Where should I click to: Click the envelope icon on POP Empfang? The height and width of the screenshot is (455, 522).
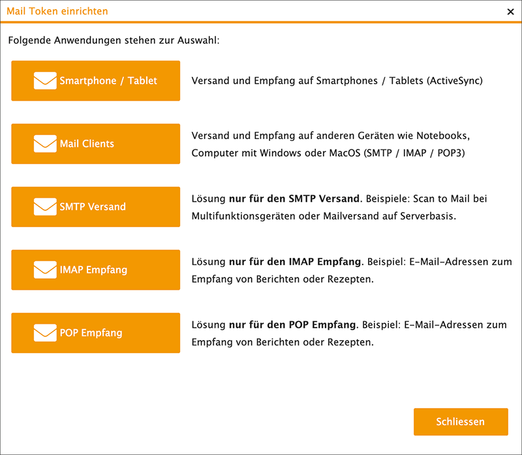point(45,333)
